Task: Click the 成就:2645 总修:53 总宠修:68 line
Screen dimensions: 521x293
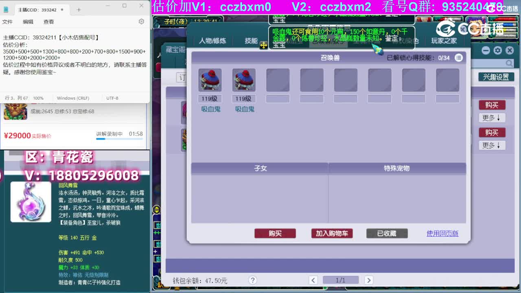Action: [x=62, y=111]
